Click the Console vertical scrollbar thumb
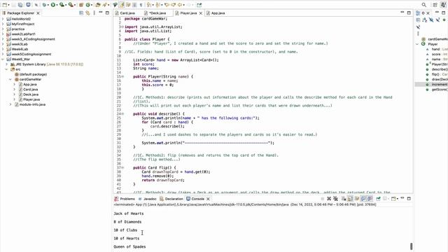 point(411,246)
